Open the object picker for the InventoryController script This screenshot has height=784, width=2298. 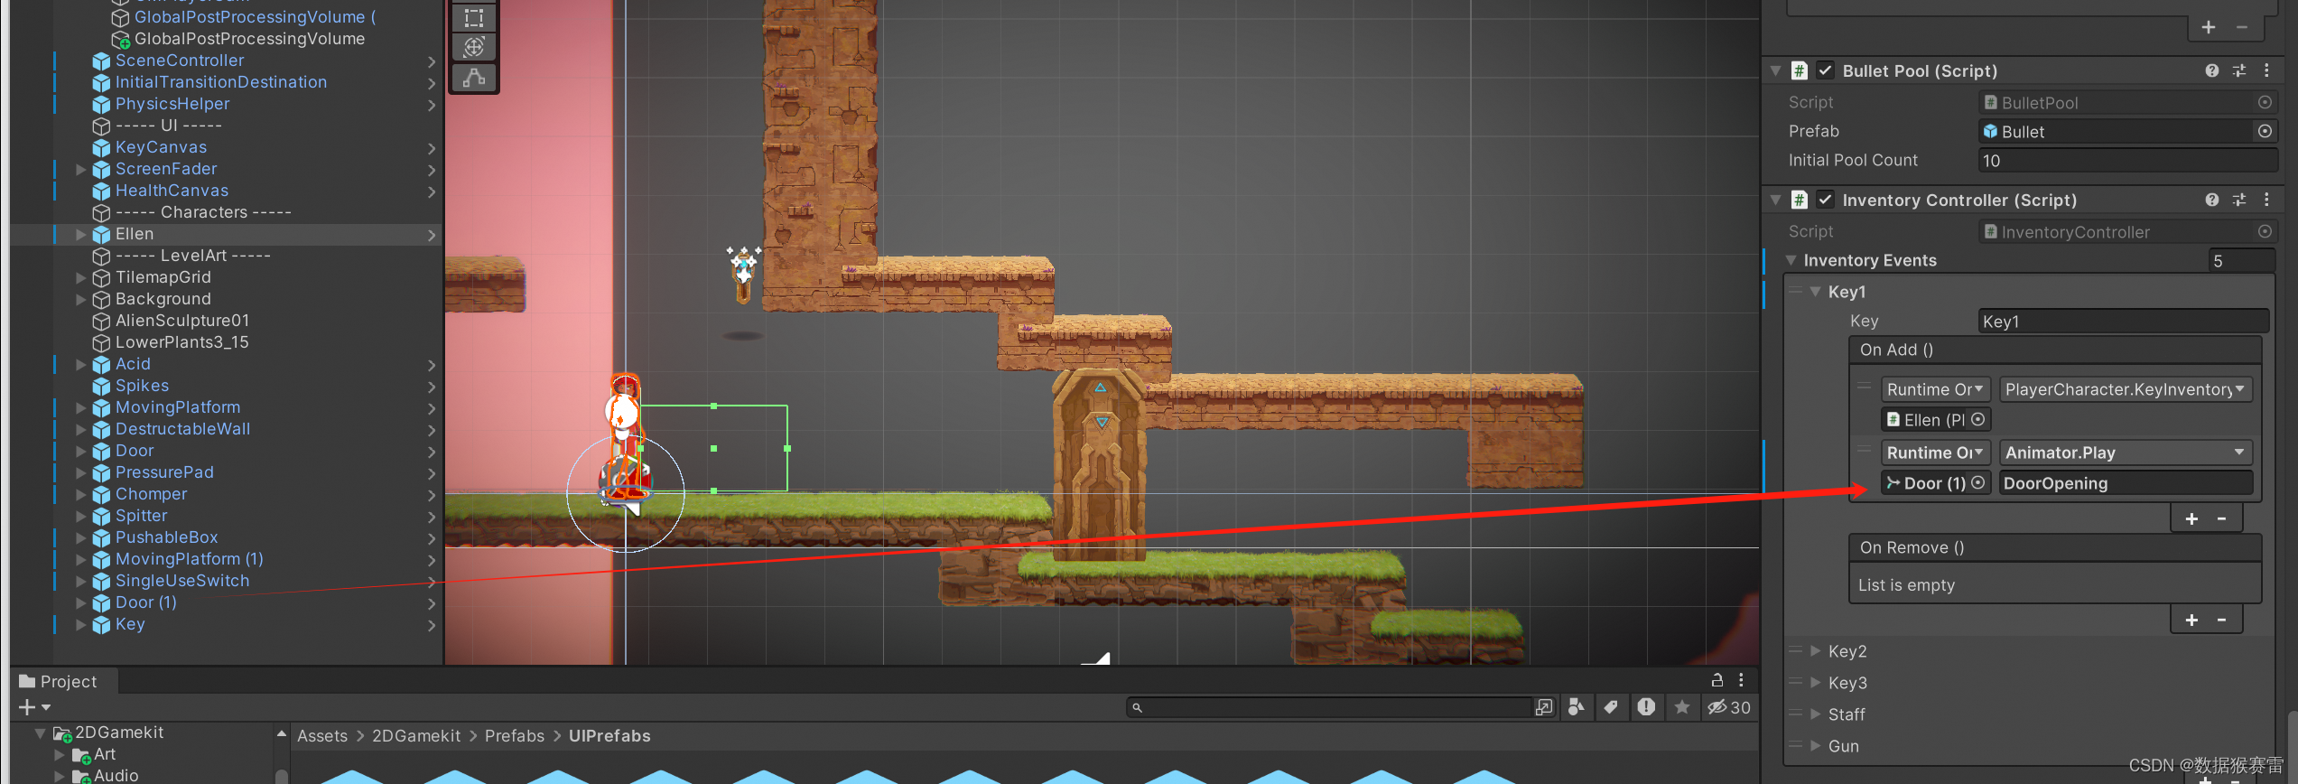coord(2265,231)
